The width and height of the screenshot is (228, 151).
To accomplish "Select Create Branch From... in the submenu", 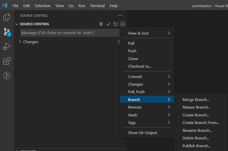I will (201, 123).
